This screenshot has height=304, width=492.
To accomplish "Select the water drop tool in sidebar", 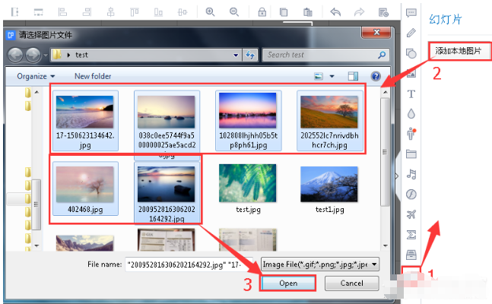I will [x=411, y=113].
